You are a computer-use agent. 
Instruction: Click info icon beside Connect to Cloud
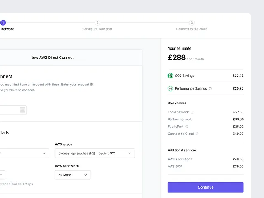[x=197, y=134]
